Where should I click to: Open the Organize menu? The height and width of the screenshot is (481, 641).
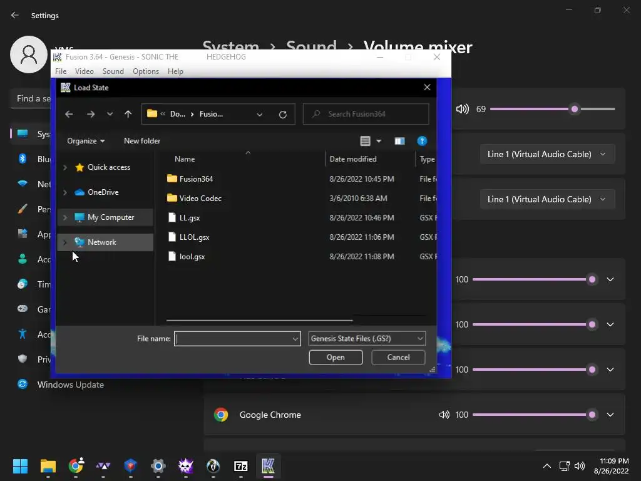point(86,141)
